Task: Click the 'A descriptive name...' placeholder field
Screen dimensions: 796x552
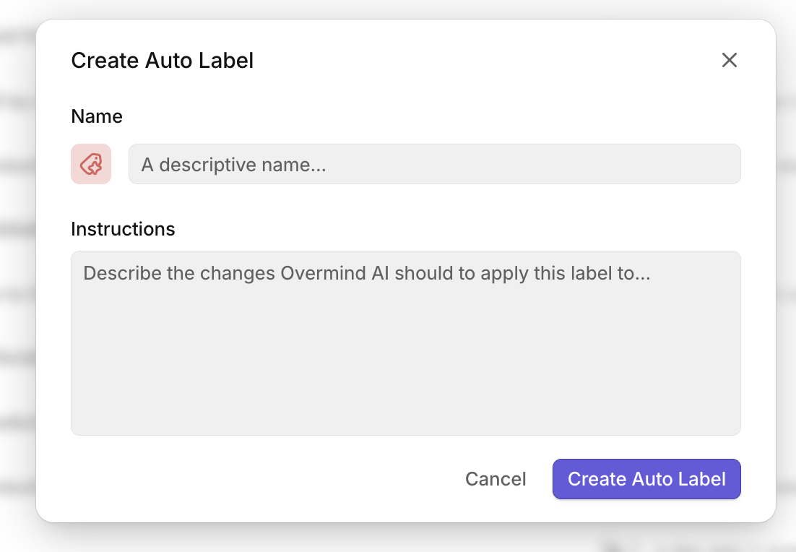Action: coord(434,164)
